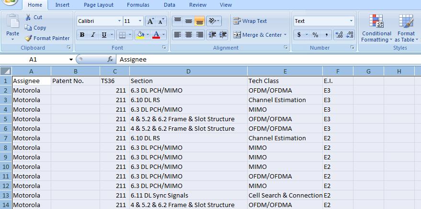
Task: Click the Name Box showing A1
Action: [x=33, y=60]
